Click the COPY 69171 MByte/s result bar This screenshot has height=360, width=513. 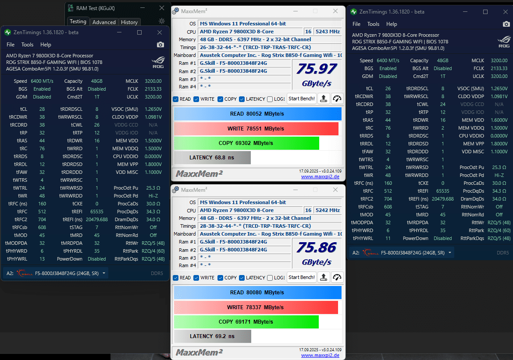(246, 322)
